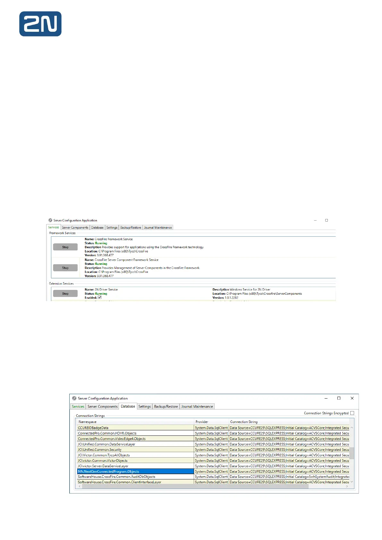Switch to Server Components tab in Connection Strings window
Screen dimensions: 382x540
tap(103, 406)
